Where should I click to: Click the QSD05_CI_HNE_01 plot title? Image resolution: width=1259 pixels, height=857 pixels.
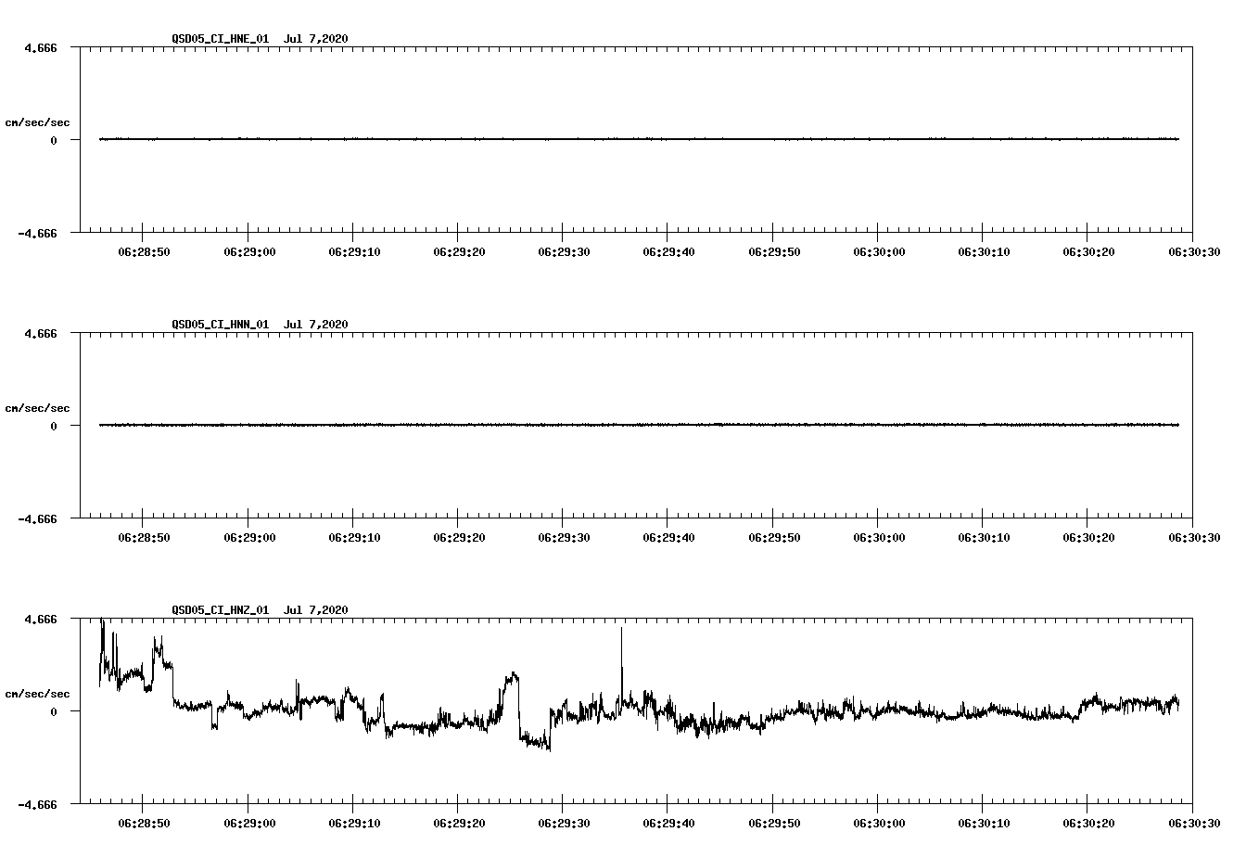pos(260,38)
